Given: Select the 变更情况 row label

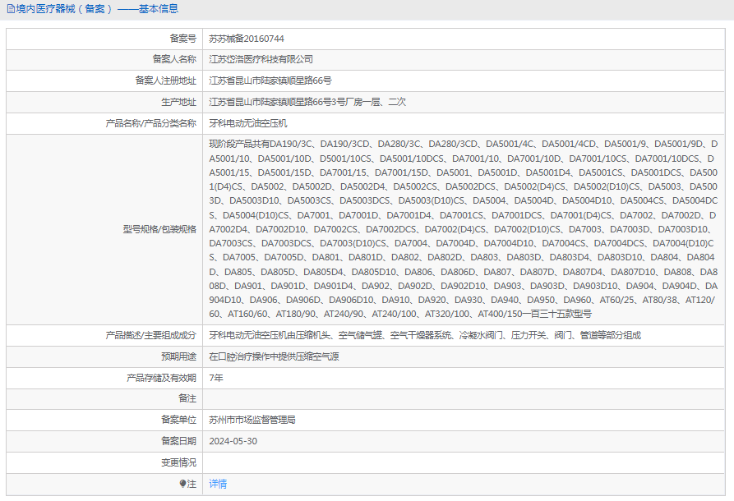Looking at the screenshot, I should 179,462.
